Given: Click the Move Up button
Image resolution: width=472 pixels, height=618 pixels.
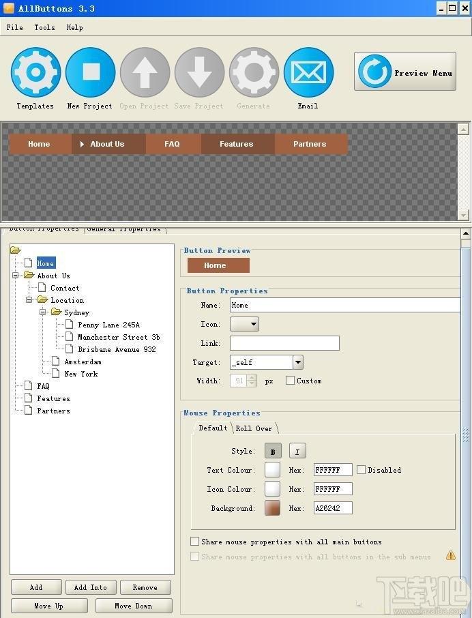Looking at the screenshot, I should (x=49, y=606).
